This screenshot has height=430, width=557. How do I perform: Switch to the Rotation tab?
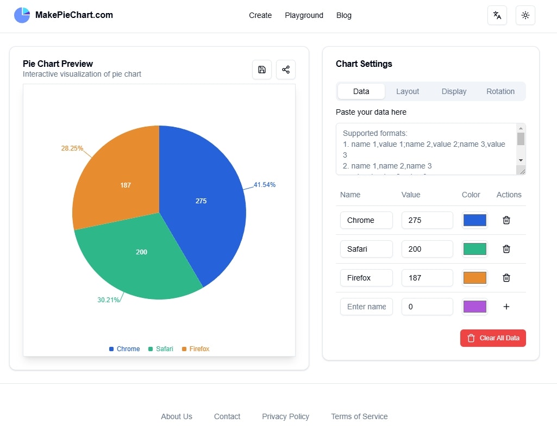pos(500,91)
